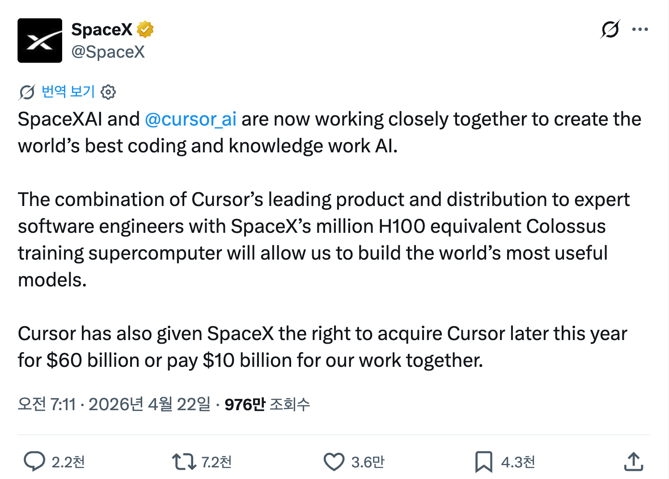View the 976만 조회수 view count
Screen dimensions: 669x479
(x=267, y=404)
